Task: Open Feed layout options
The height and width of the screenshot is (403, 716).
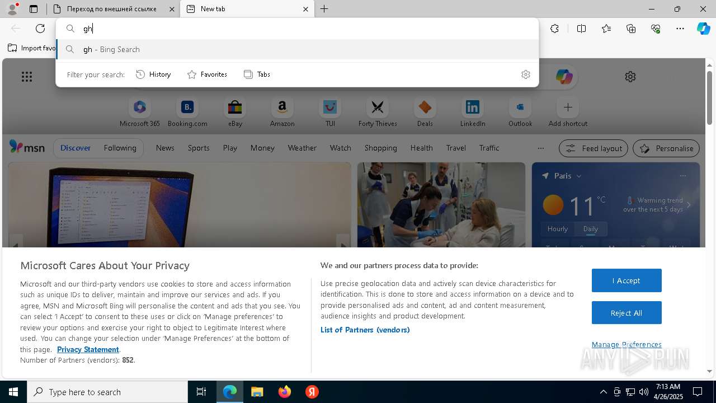Action: [x=593, y=148]
